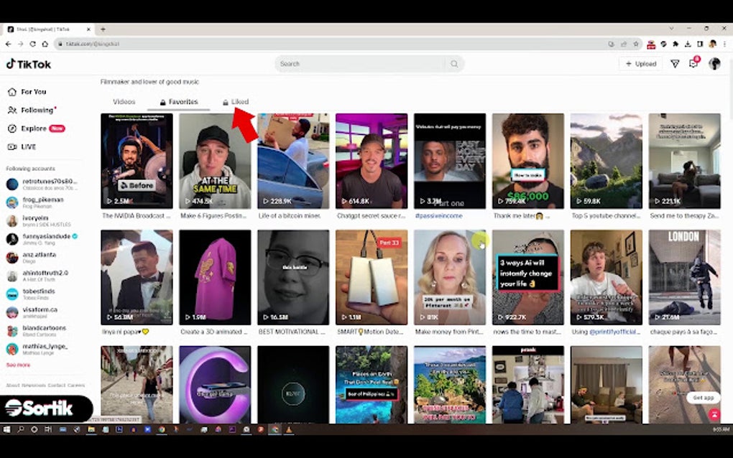This screenshot has height=458, width=733.
Task: Go to the For You feed
Action: (x=27, y=92)
